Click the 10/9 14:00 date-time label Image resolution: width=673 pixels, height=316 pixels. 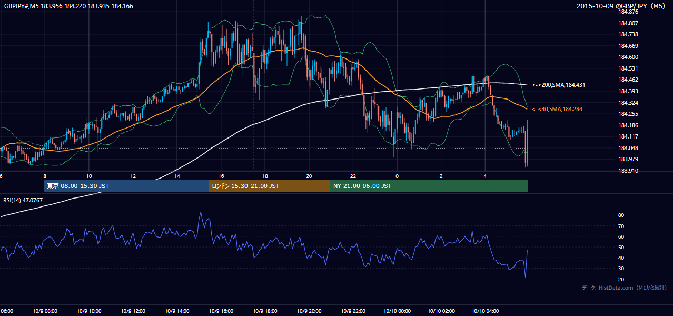click(x=177, y=311)
